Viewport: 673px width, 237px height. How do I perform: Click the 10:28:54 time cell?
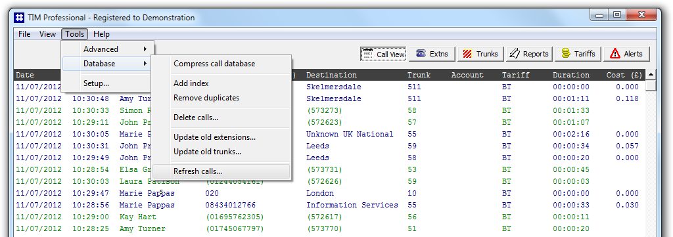click(x=91, y=170)
